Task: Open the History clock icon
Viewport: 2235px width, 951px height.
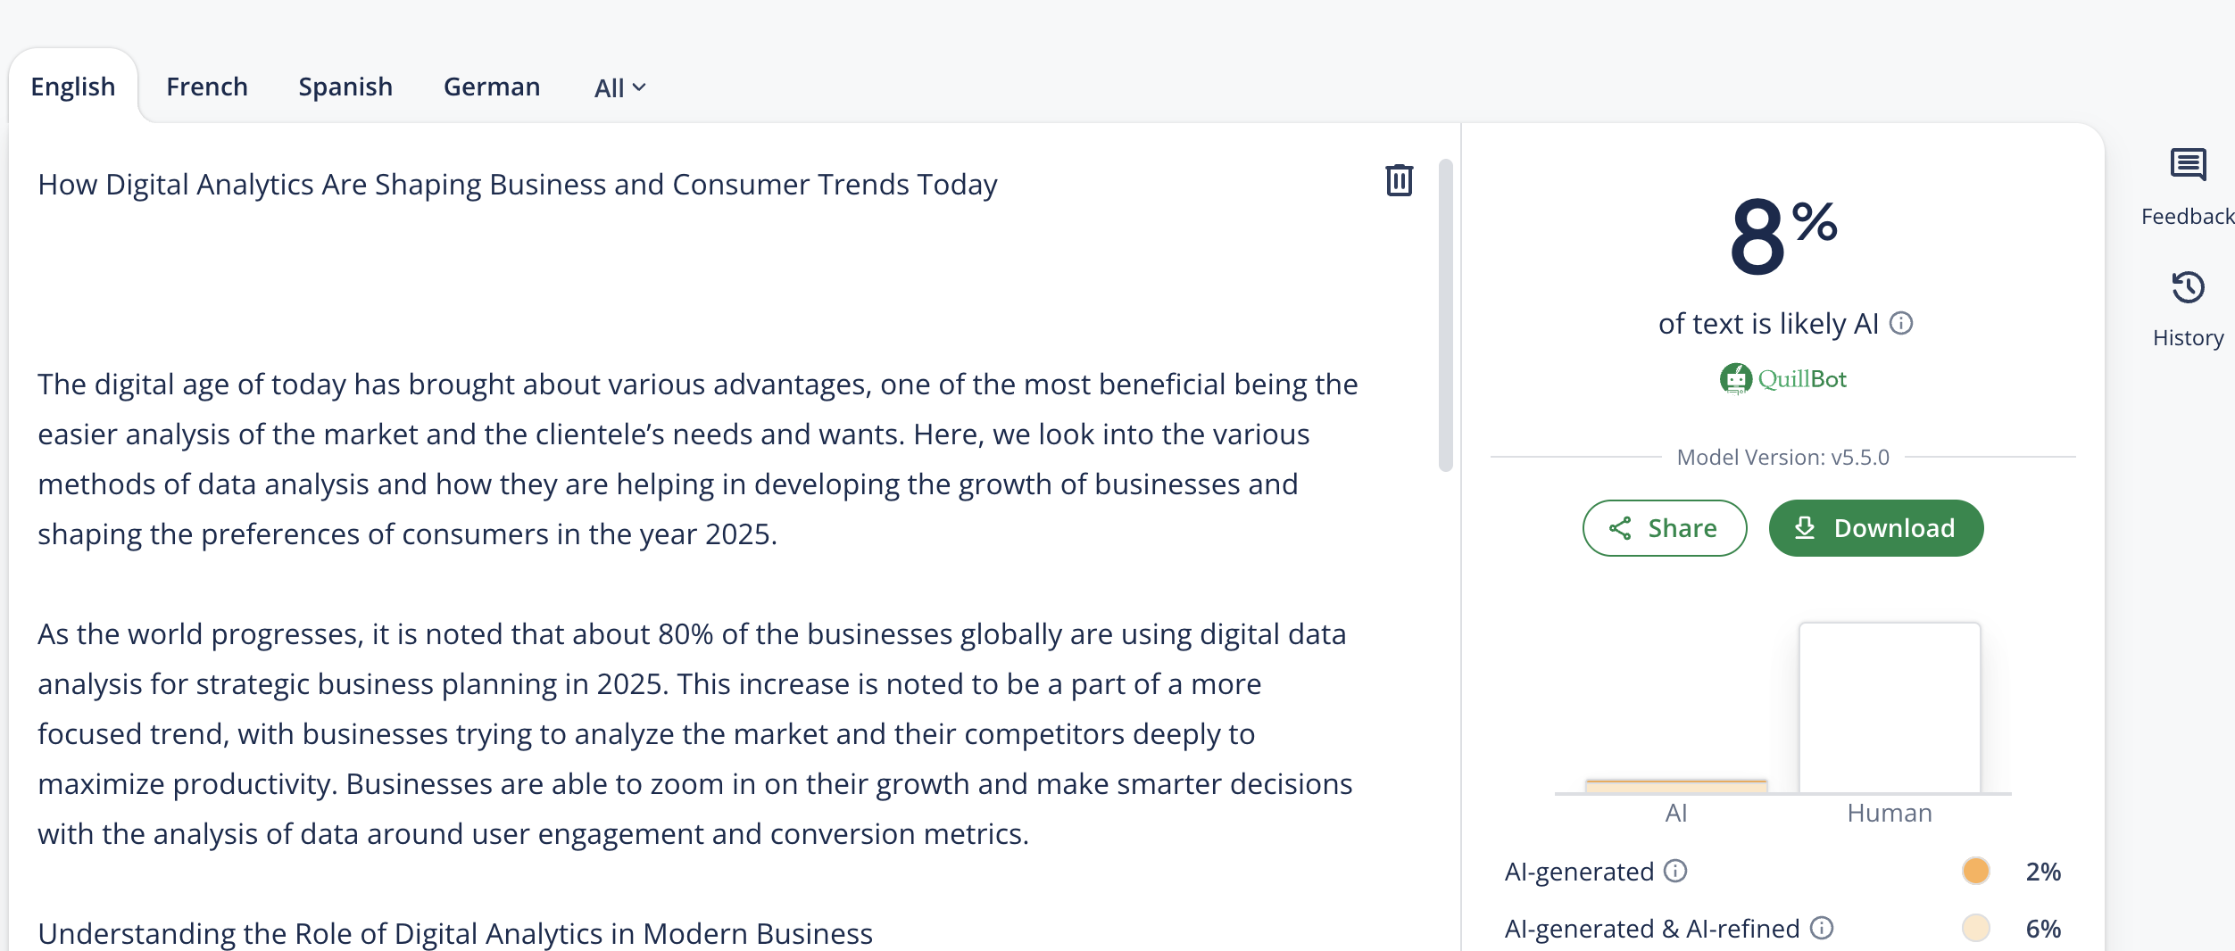Action: [2188, 287]
